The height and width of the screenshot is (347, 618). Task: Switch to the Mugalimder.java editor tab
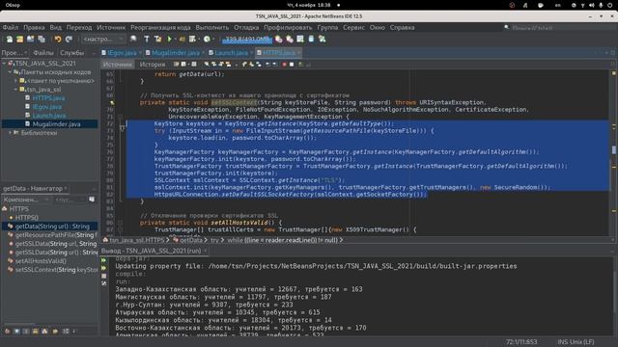(x=176, y=53)
